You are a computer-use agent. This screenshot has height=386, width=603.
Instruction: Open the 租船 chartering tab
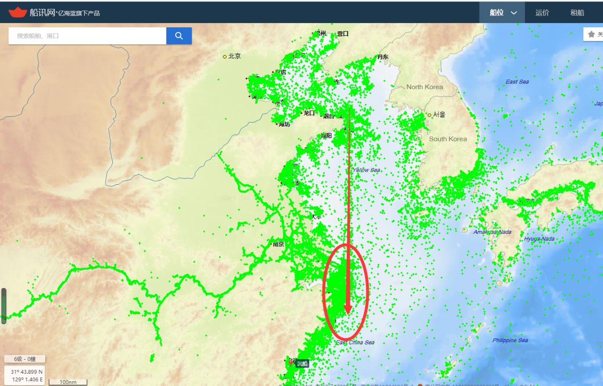[x=577, y=13]
